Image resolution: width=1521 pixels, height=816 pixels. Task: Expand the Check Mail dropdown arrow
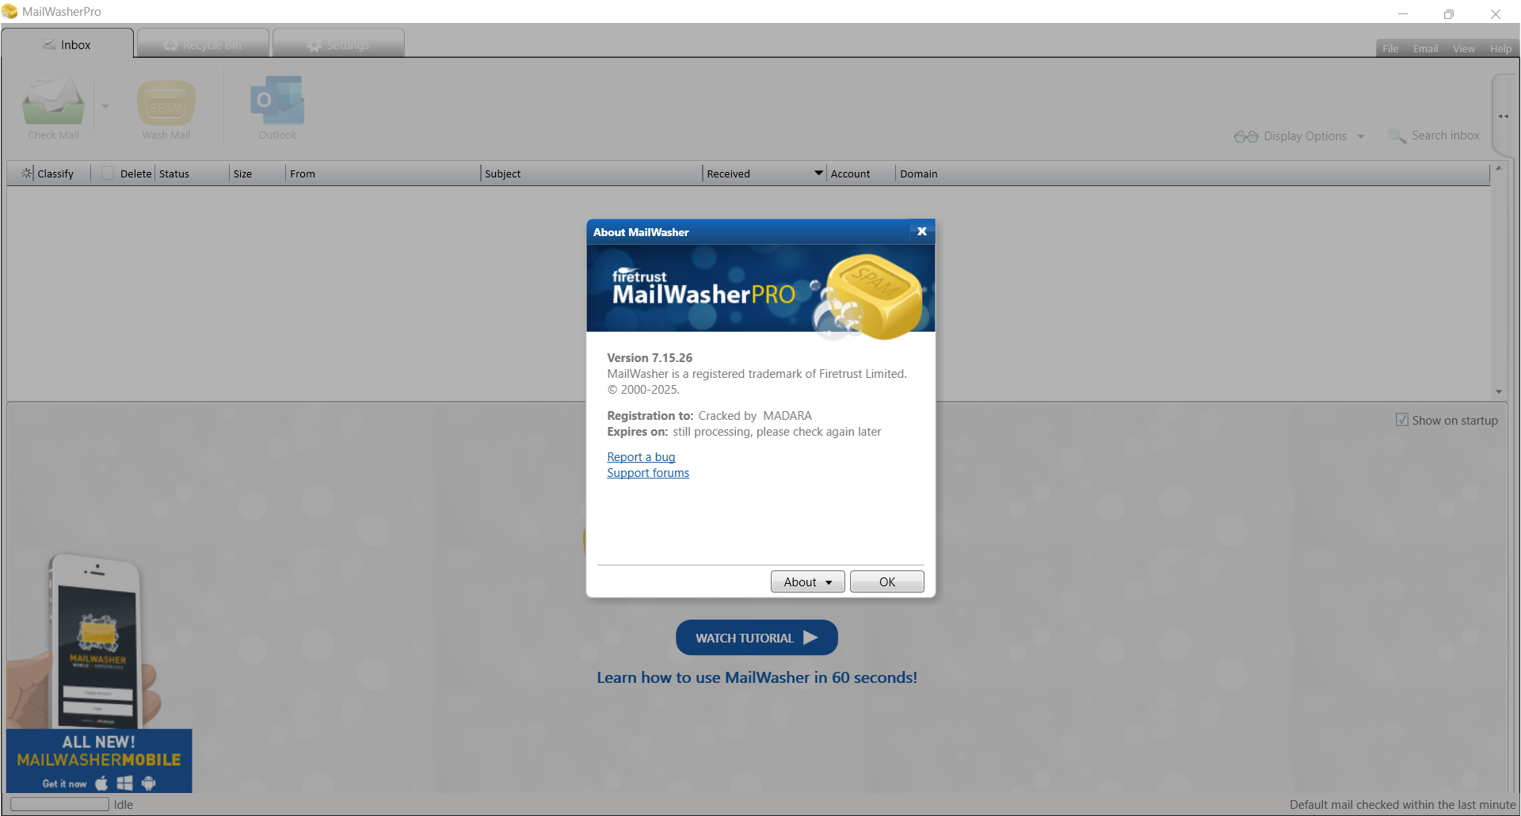click(x=105, y=106)
